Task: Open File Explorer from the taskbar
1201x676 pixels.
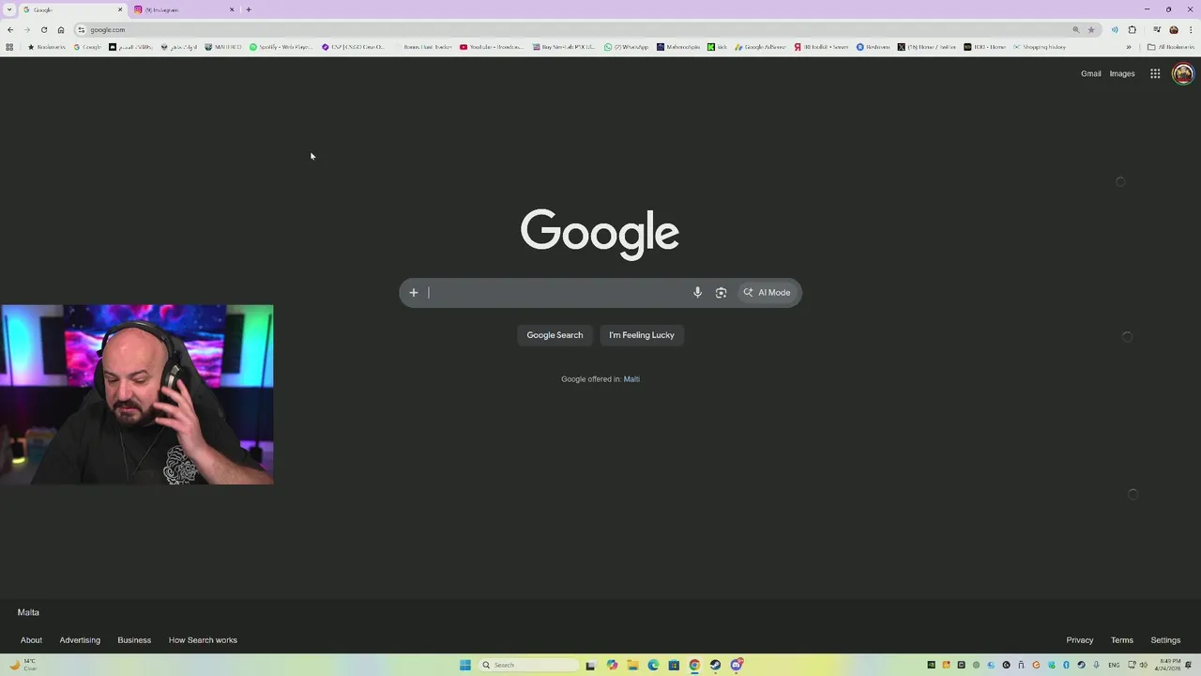Action: pyautogui.click(x=633, y=665)
